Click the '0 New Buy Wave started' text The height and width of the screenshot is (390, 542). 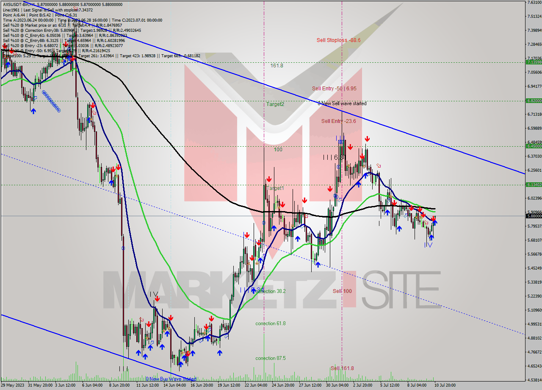click(x=171, y=379)
